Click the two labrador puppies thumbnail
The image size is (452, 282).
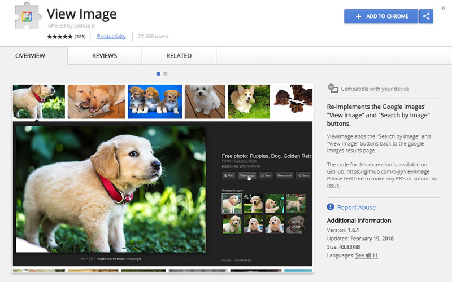(x=96, y=102)
